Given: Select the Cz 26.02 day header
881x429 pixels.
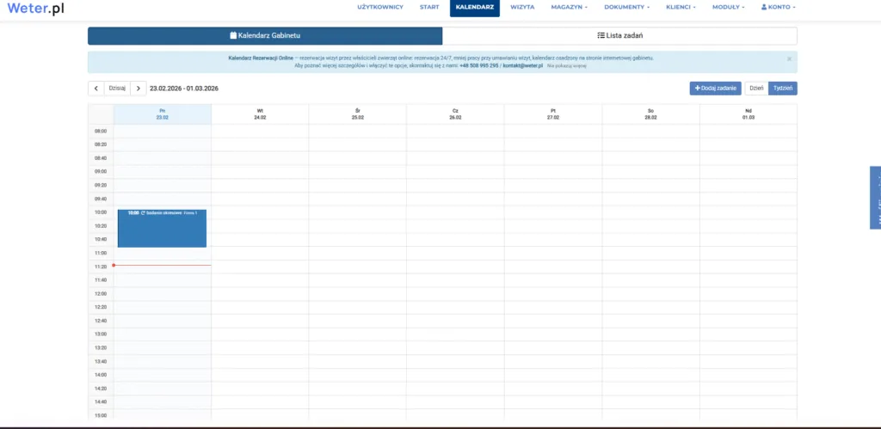Looking at the screenshot, I should tap(455, 114).
